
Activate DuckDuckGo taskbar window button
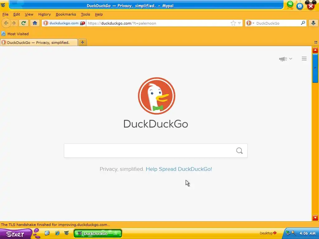98,233
